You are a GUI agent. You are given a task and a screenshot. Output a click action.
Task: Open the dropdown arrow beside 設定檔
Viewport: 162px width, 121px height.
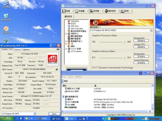(102, 11)
